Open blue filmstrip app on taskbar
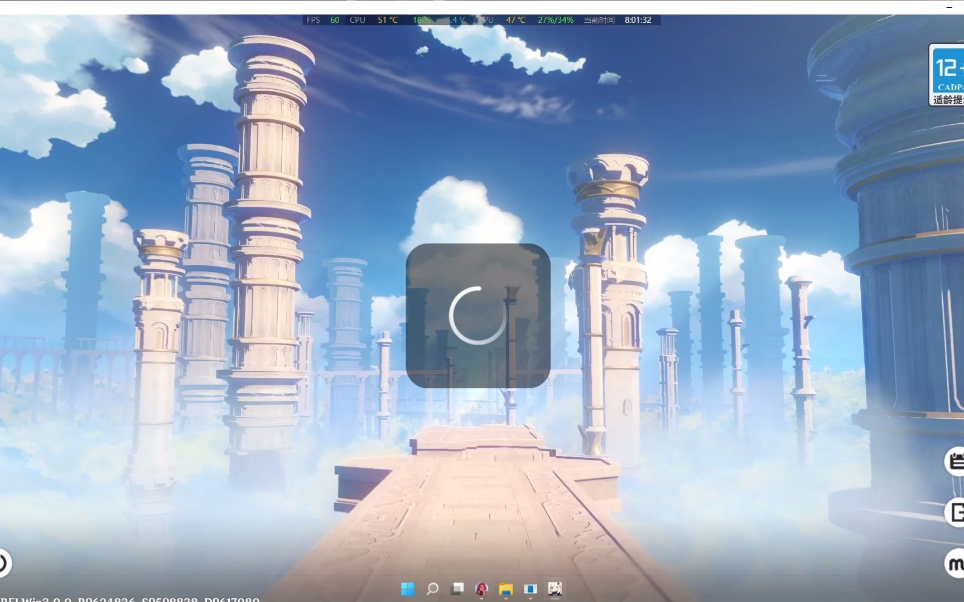This screenshot has height=602, width=964. coord(531,589)
